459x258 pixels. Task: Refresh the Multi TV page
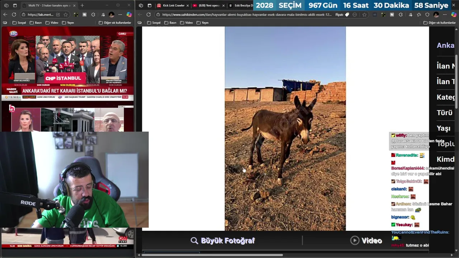(x=14, y=14)
